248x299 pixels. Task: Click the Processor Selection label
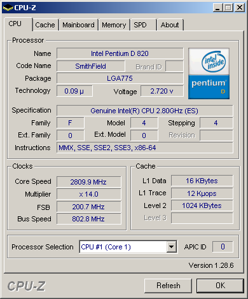coord(43,247)
